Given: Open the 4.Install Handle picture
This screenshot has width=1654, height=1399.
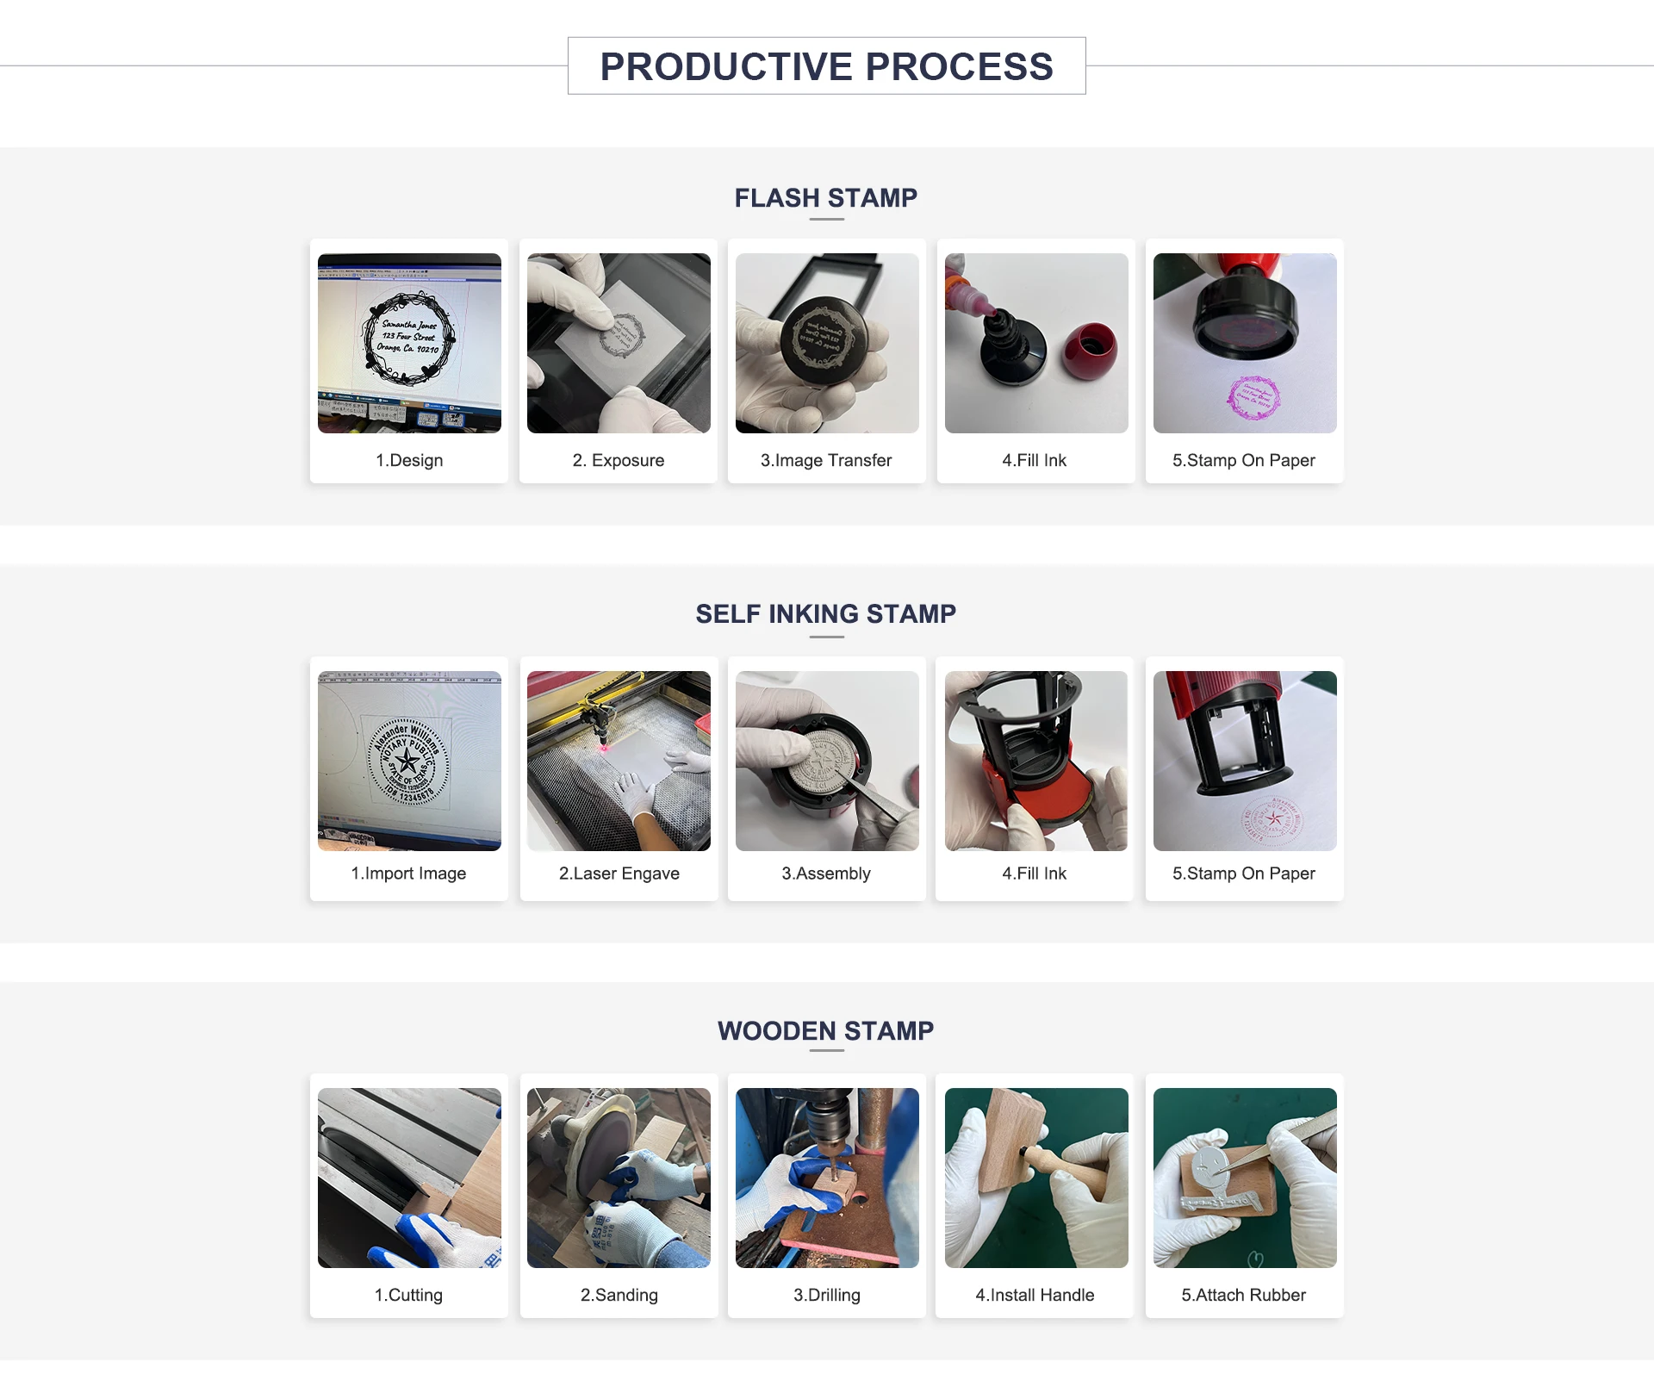Looking at the screenshot, I should click(x=1036, y=1178).
